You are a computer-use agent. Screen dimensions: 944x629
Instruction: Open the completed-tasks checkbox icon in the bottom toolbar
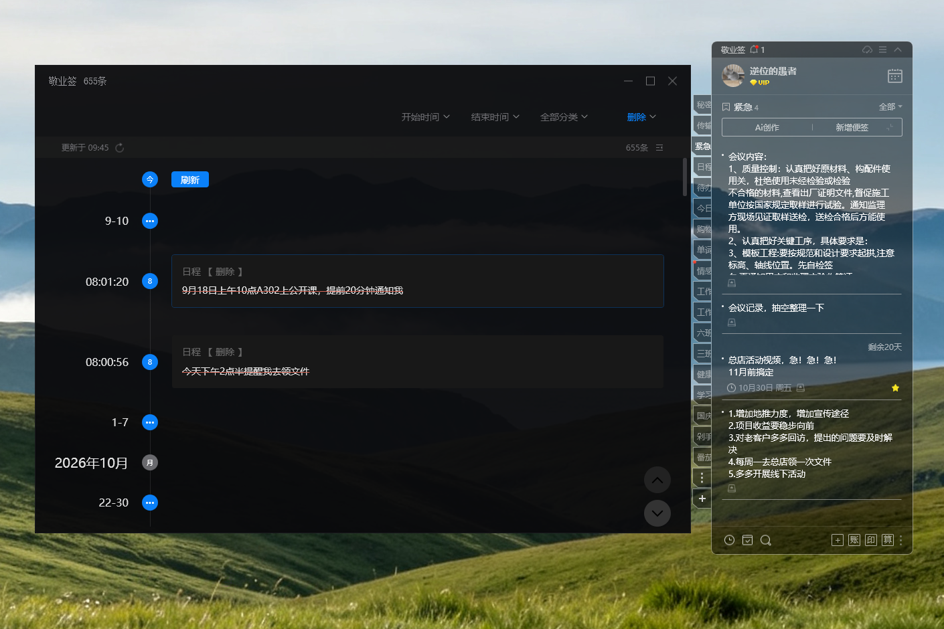[x=748, y=540]
